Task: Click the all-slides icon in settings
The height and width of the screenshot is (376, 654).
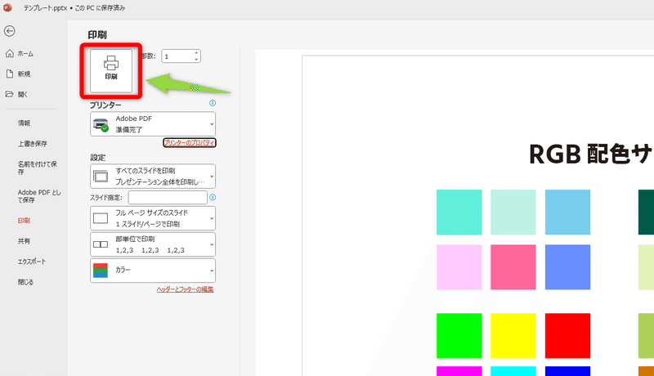Action: [x=101, y=177]
